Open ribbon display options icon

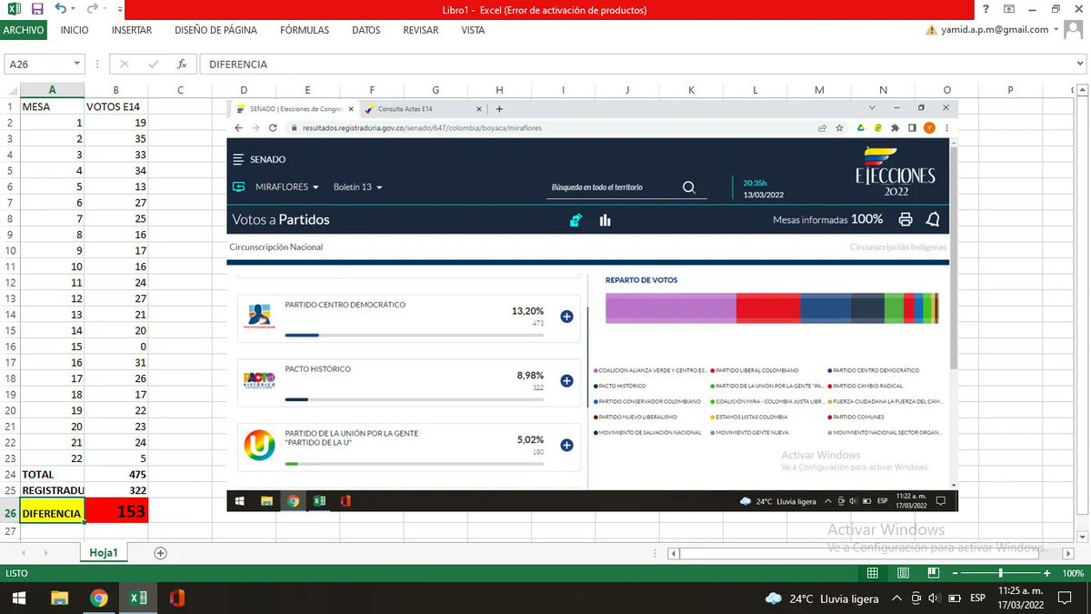point(1009,9)
